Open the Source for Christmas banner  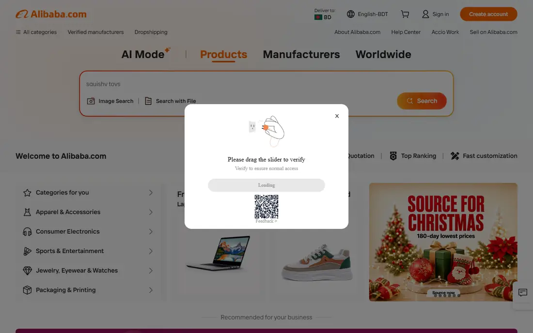443,242
